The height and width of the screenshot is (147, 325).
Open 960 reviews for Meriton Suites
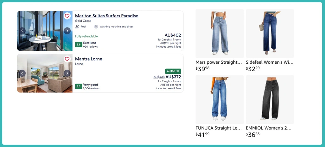point(90,47)
